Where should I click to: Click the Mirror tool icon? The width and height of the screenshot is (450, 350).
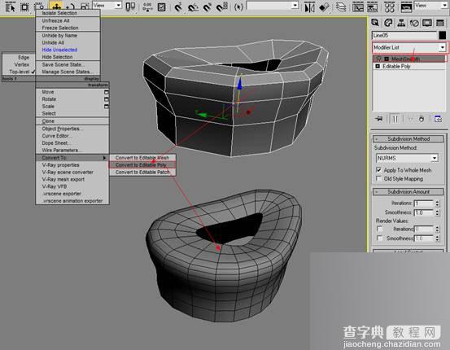[x=310, y=7]
